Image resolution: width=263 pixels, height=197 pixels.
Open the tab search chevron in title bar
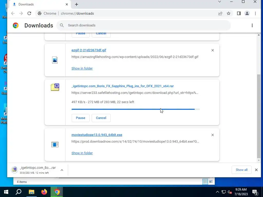pyautogui.click(x=219, y=2)
